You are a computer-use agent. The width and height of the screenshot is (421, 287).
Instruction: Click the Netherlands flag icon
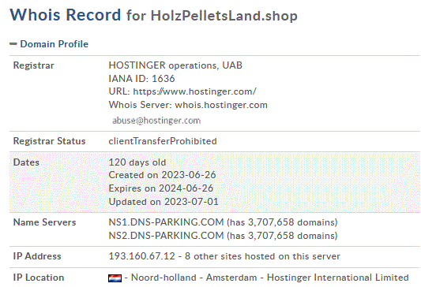pos(115,278)
